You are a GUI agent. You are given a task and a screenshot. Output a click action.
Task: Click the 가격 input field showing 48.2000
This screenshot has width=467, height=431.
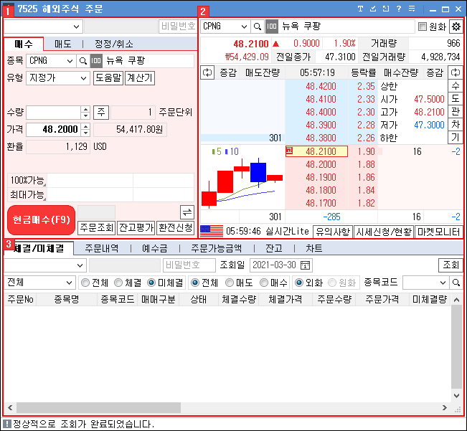[54, 130]
